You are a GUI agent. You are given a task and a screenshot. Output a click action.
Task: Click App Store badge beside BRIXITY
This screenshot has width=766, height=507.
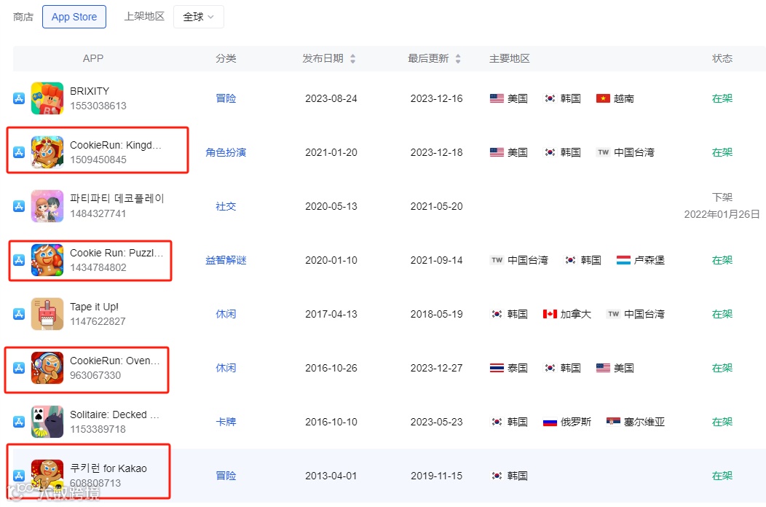[18, 98]
